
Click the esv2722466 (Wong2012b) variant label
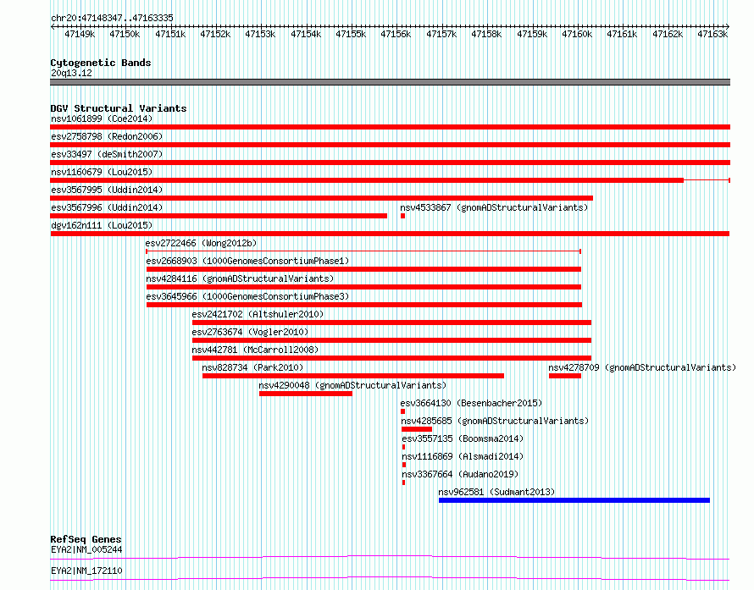click(201, 243)
